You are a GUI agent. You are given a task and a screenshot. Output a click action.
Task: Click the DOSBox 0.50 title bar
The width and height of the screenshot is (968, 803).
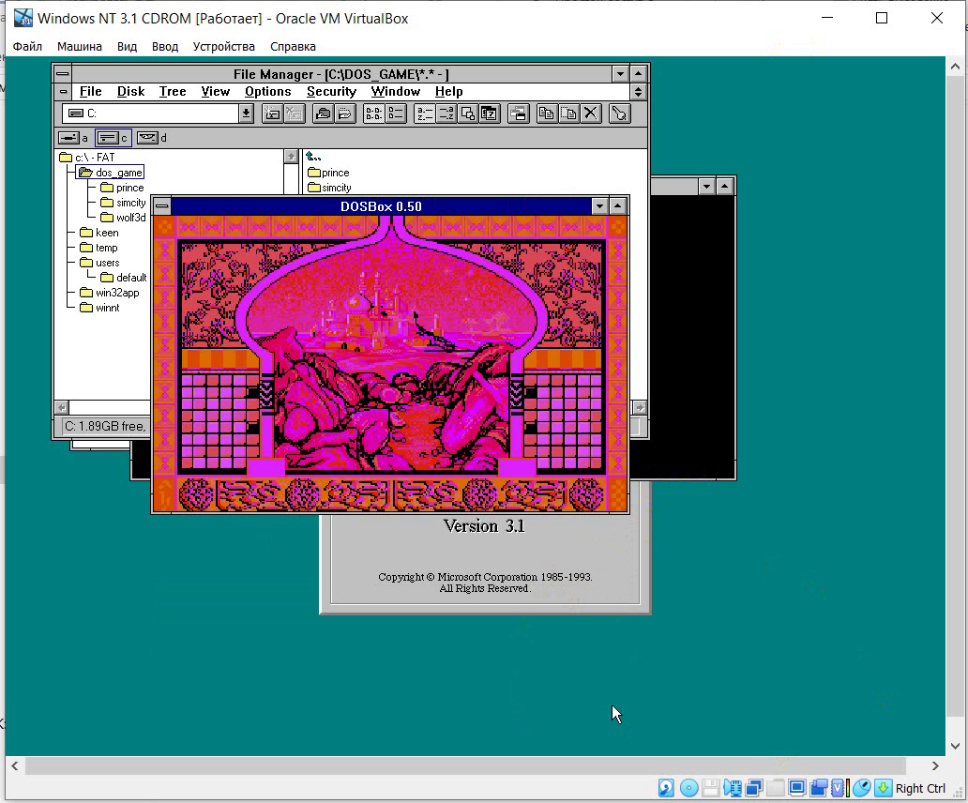point(381,206)
